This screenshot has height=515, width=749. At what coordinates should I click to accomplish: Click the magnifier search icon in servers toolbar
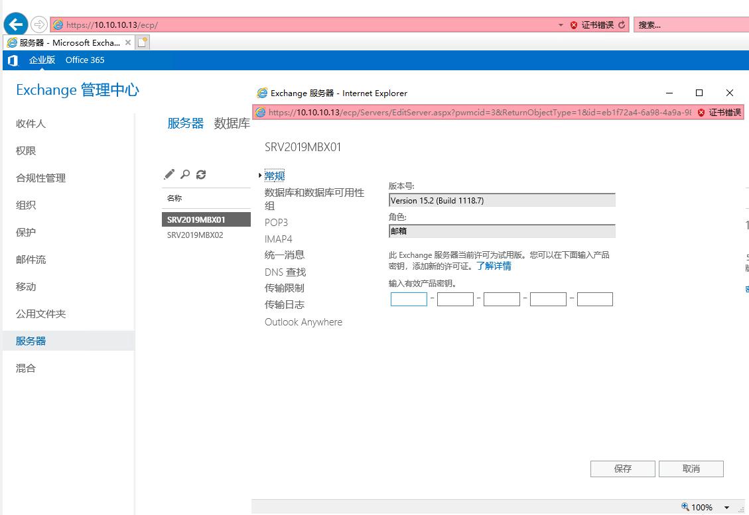coord(186,174)
